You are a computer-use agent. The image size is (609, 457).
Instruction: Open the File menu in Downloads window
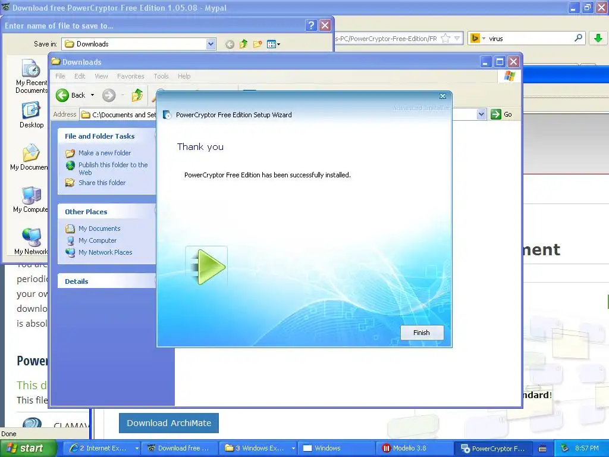(x=60, y=76)
